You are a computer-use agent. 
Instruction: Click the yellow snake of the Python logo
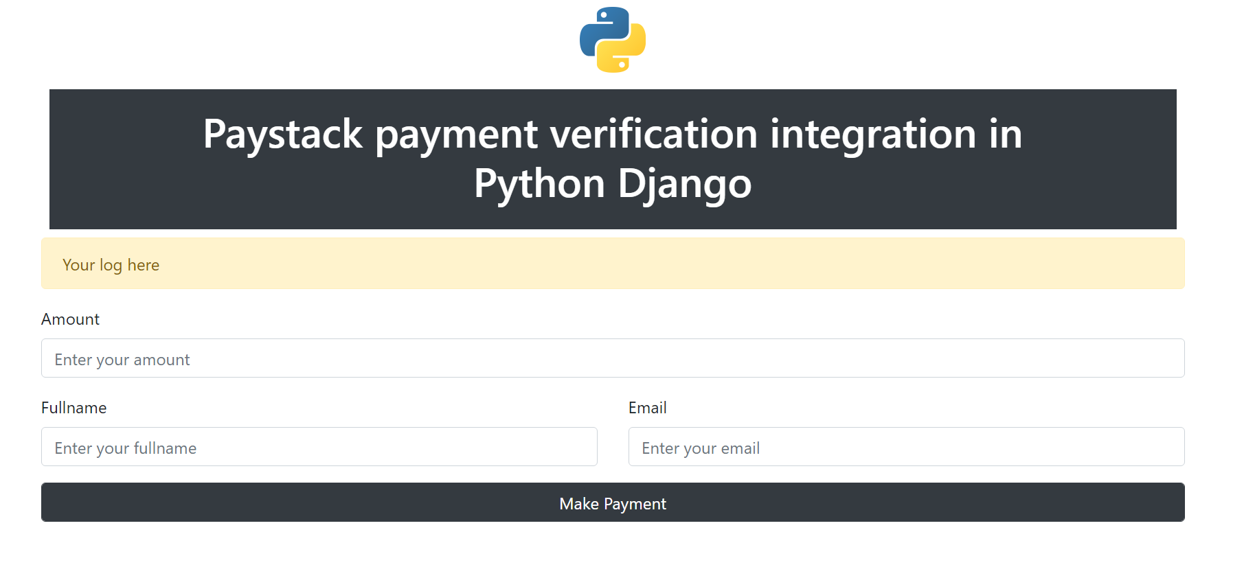coord(626,52)
